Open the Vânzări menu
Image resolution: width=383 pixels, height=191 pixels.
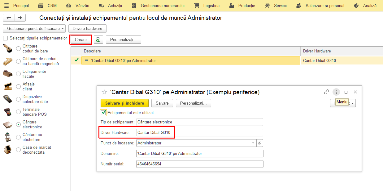[x=82, y=6]
